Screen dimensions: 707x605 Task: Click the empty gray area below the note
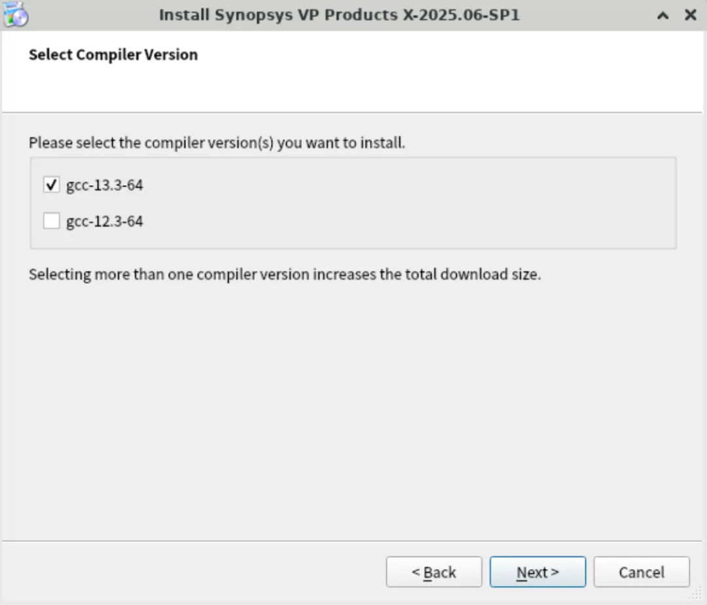pyautogui.click(x=352, y=406)
